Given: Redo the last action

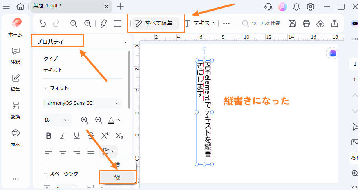Looking at the screenshot, I should tap(56, 23).
